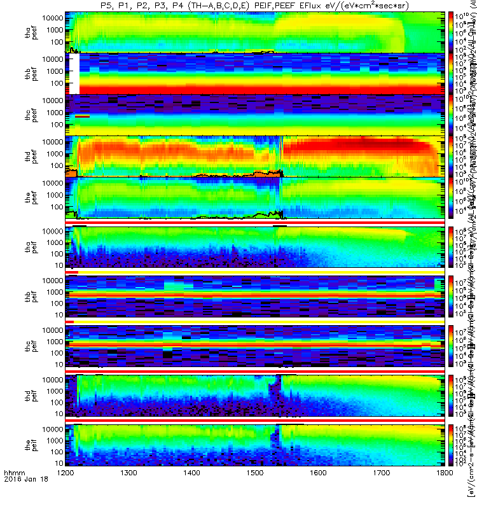This screenshot has width=477, height=509.
Task: Click the color bar beside thd peef panel
Action: tap(451, 156)
